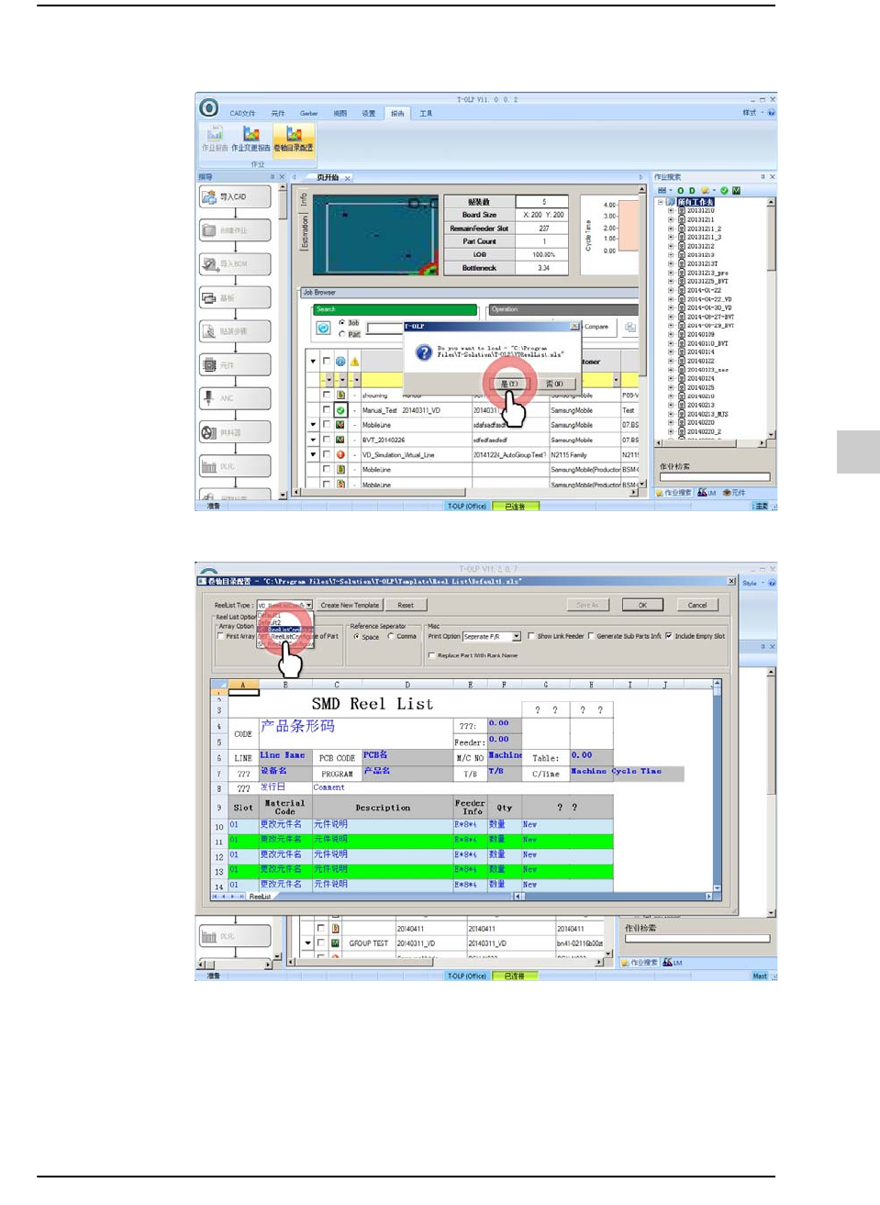The height and width of the screenshot is (1205, 880).
Task: Click the green D icon in job search toolbar
Action: point(692,191)
